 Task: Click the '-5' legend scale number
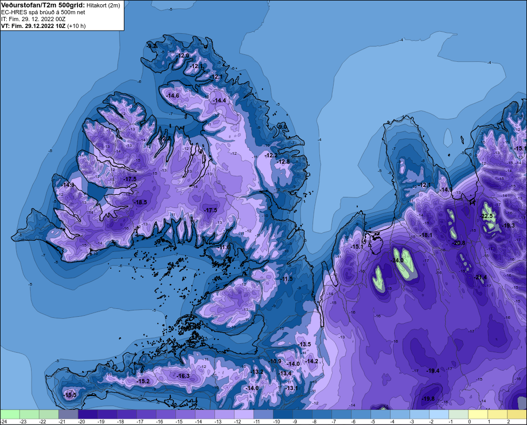(373, 422)
